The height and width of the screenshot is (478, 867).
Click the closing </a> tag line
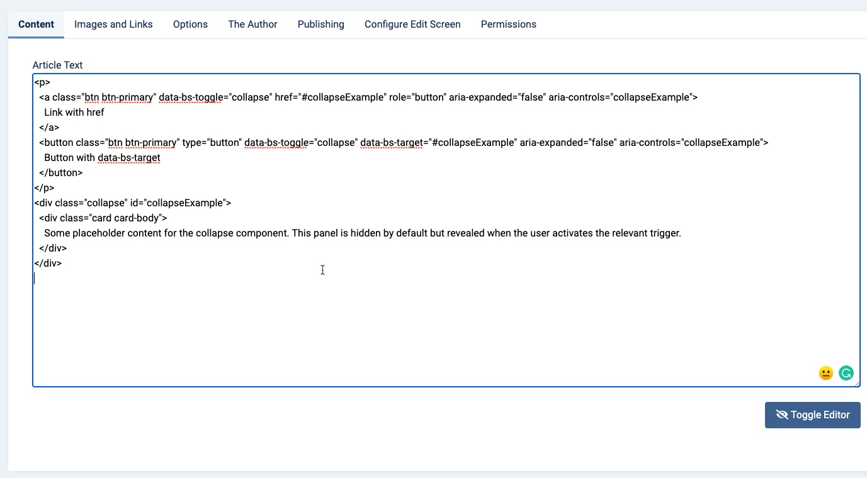click(49, 128)
